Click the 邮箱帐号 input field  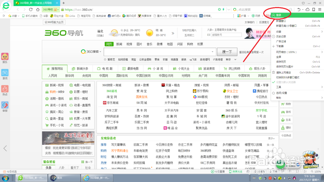point(226,35)
